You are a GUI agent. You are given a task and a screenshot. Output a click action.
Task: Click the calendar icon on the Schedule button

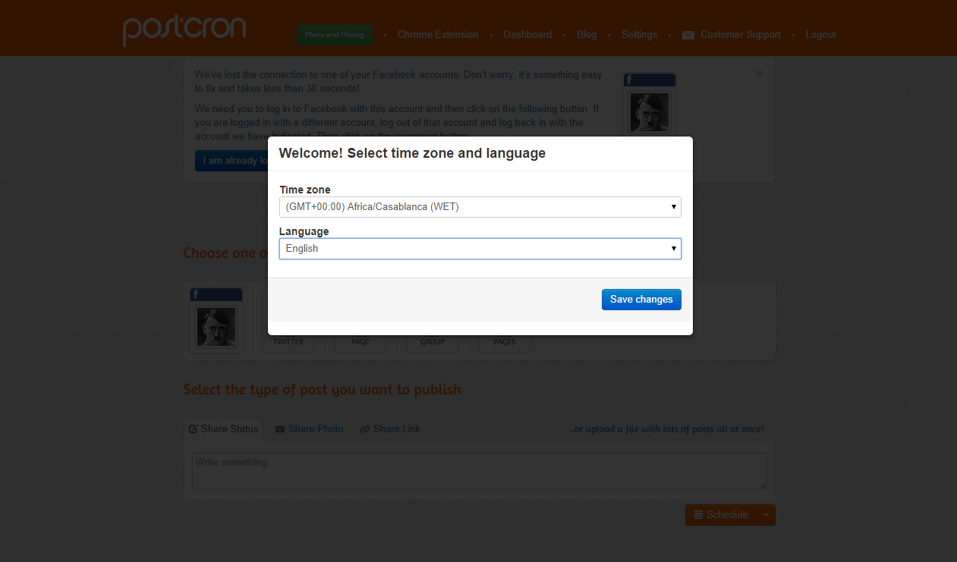coord(698,515)
